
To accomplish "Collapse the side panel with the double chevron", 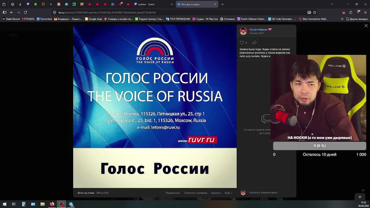I will (x=363, y=190).
